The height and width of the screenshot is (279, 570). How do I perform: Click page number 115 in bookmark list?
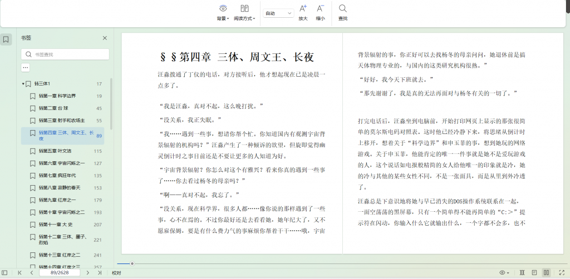pyautogui.click(x=97, y=151)
